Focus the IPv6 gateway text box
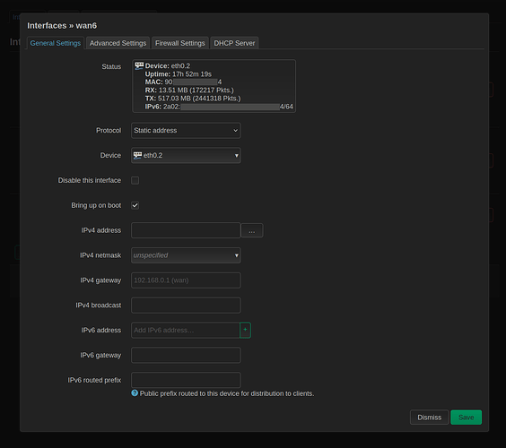This screenshot has width=506, height=448. [x=186, y=355]
